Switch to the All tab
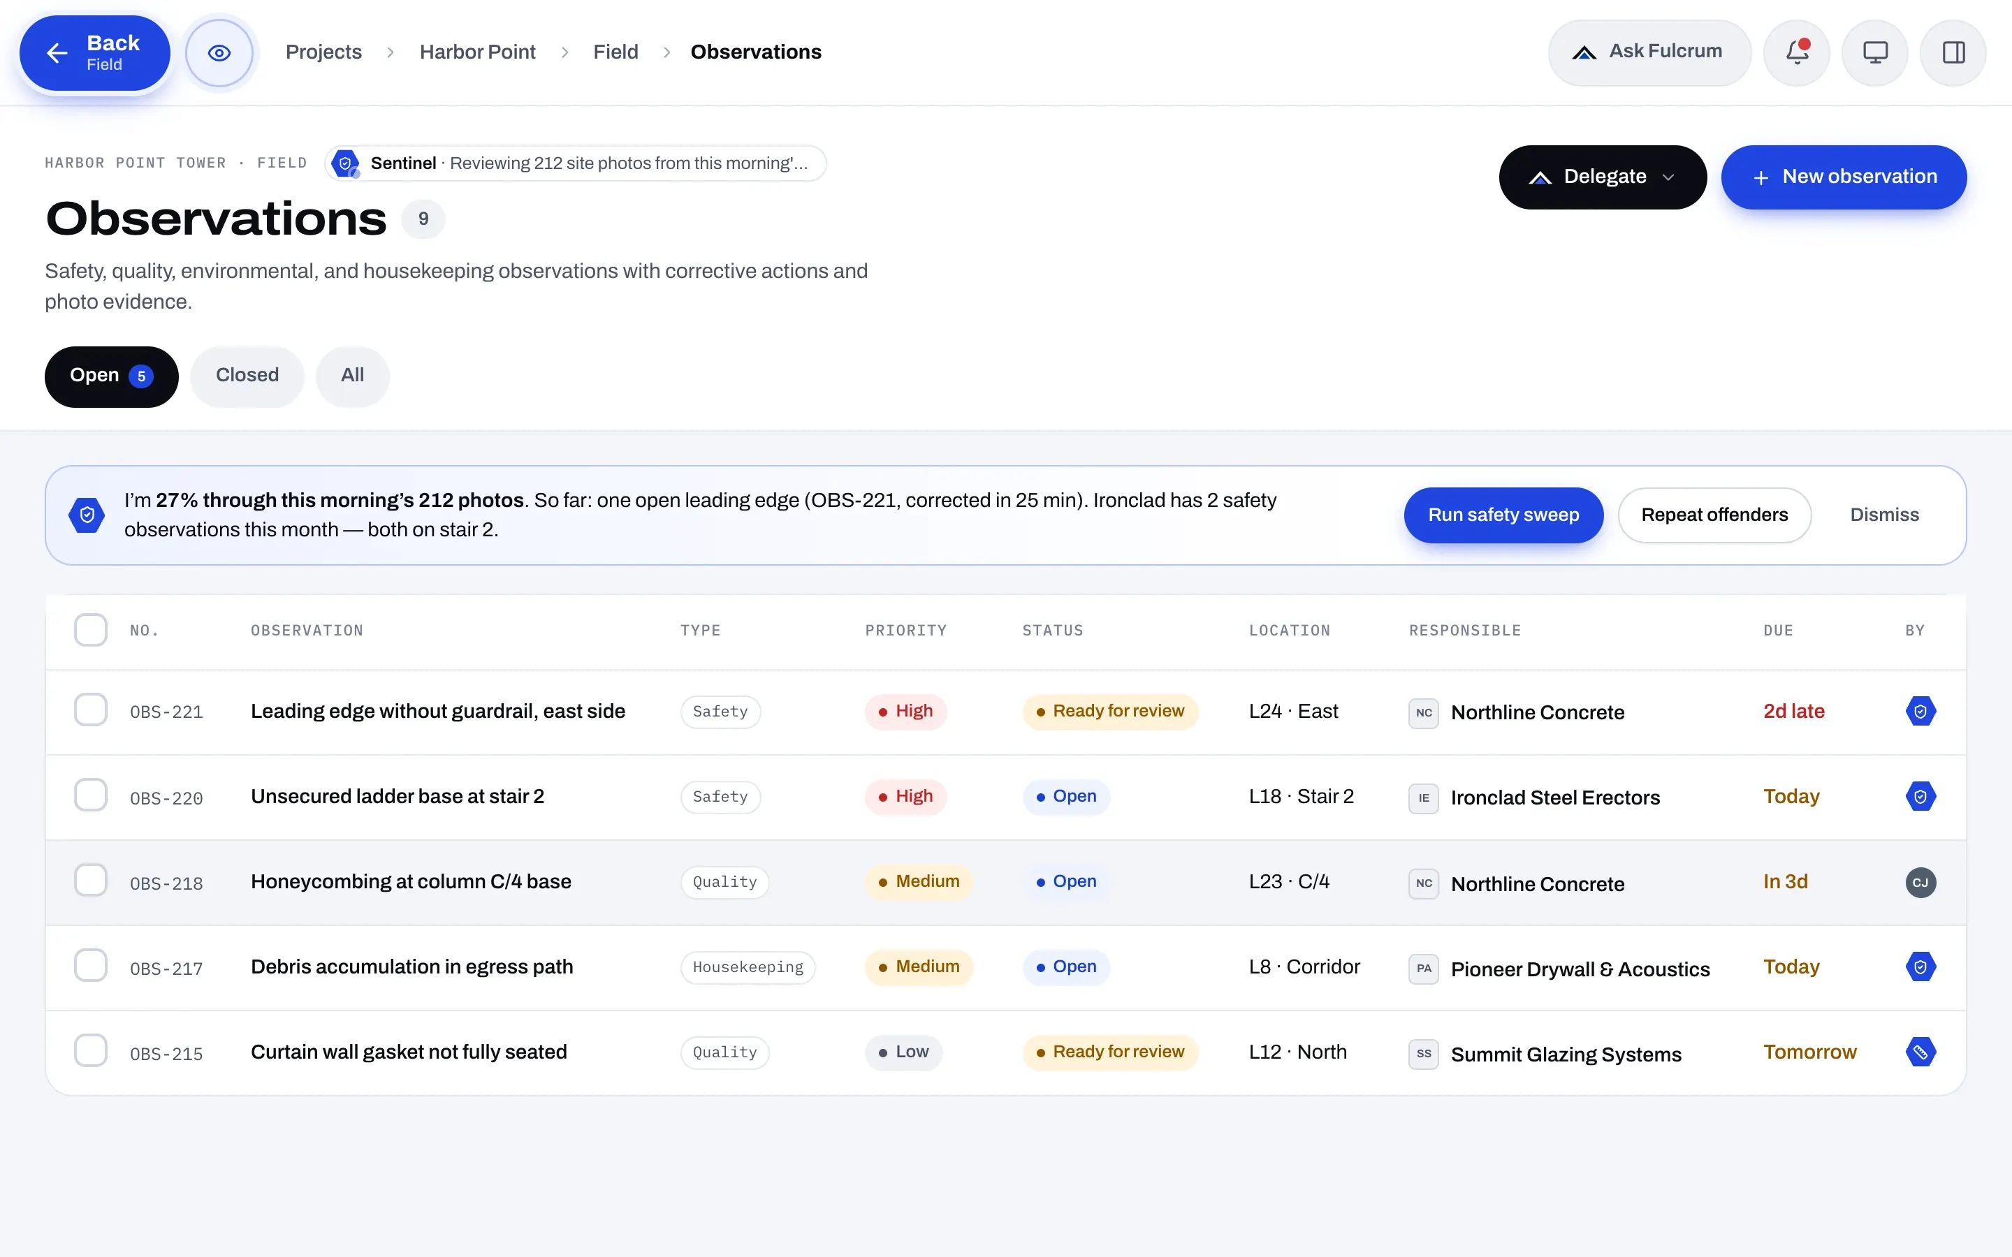The image size is (2012, 1257). 353,376
